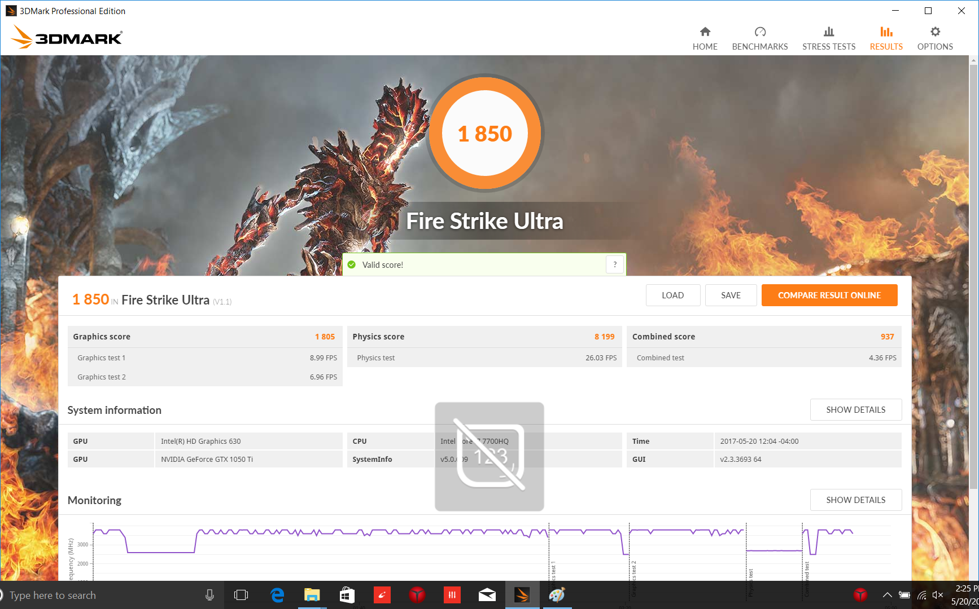Open the OPTIONS tab

tap(935, 39)
